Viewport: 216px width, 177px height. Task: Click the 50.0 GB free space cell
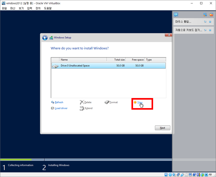pyautogui.click(x=139, y=66)
